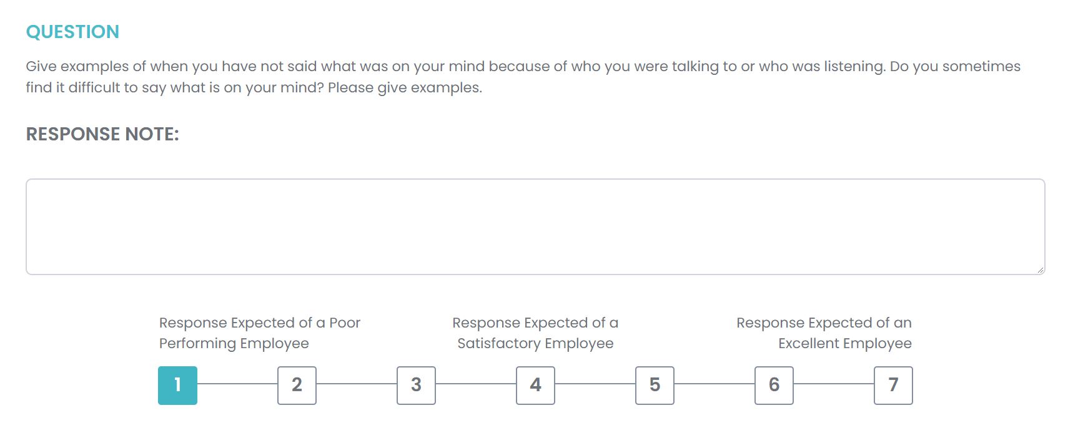Click the text area resize handle
This screenshot has height=428, width=1073.
(1040, 270)
